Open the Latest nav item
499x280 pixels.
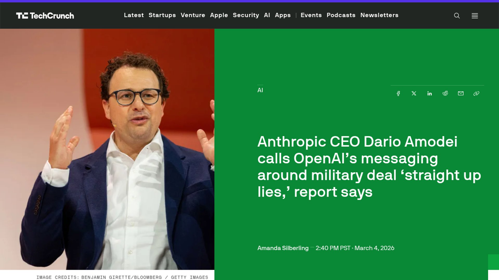pyautogui.click(x=134, y=15)
